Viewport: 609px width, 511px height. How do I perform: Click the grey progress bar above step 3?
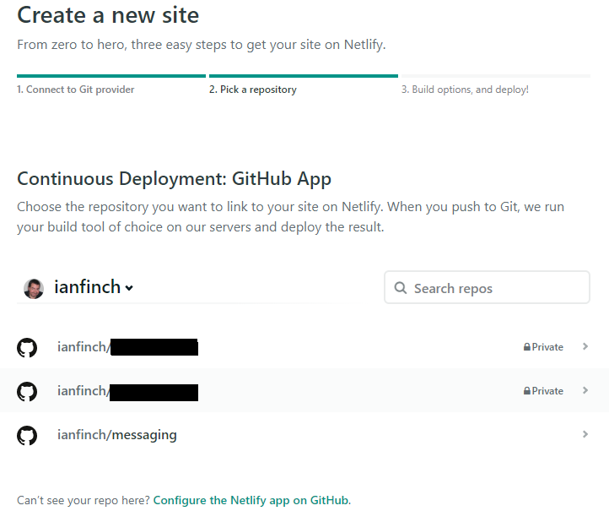(495, 76)
